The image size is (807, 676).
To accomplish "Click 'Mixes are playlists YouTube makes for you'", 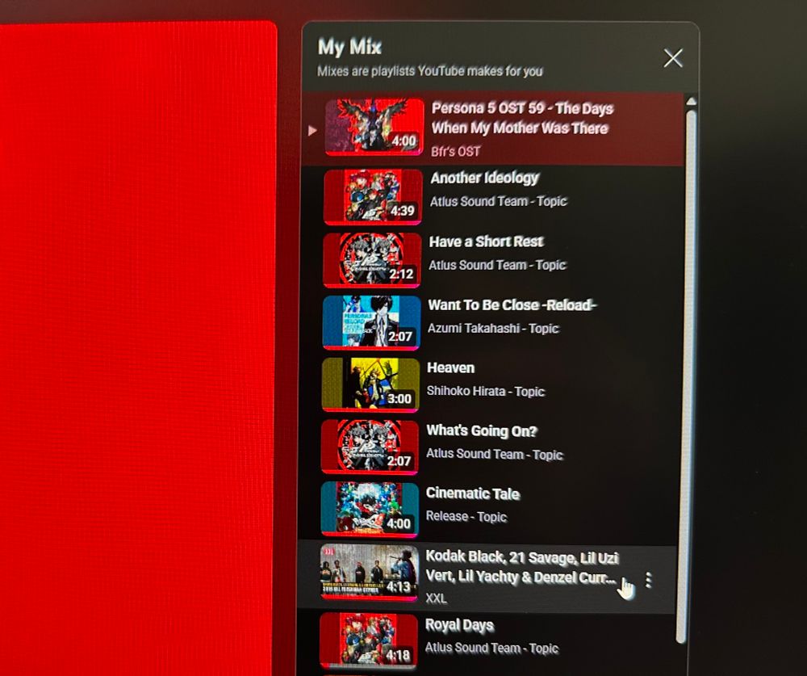I will coord(430,71).
